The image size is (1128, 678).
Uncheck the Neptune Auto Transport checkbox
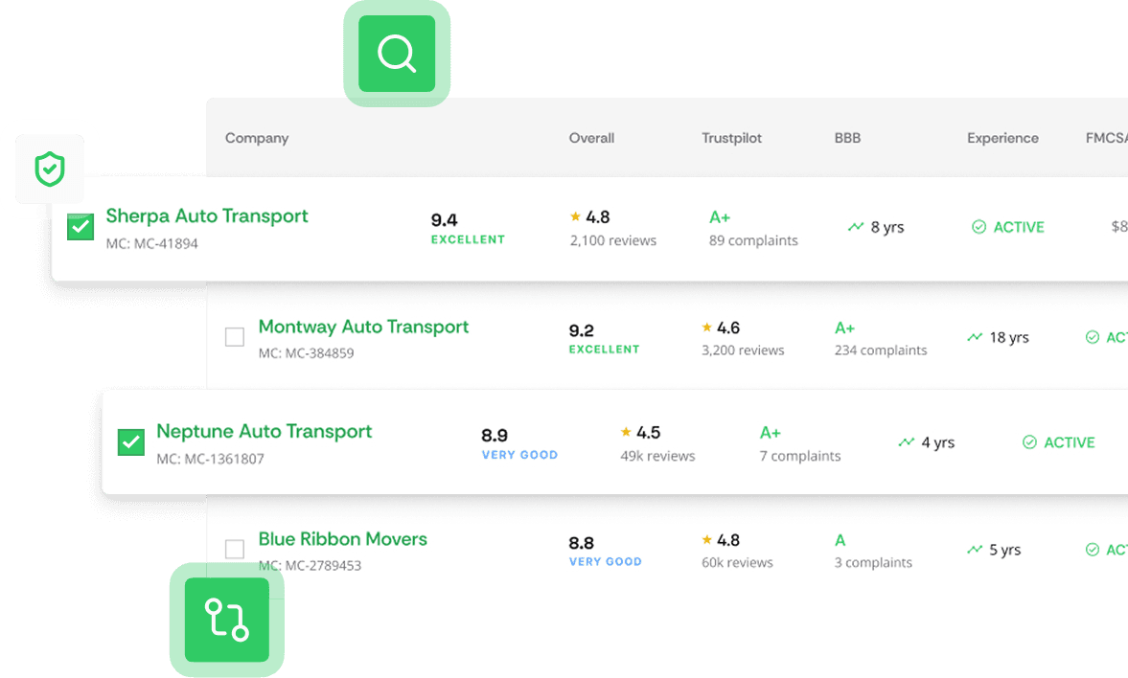point(130,442)
